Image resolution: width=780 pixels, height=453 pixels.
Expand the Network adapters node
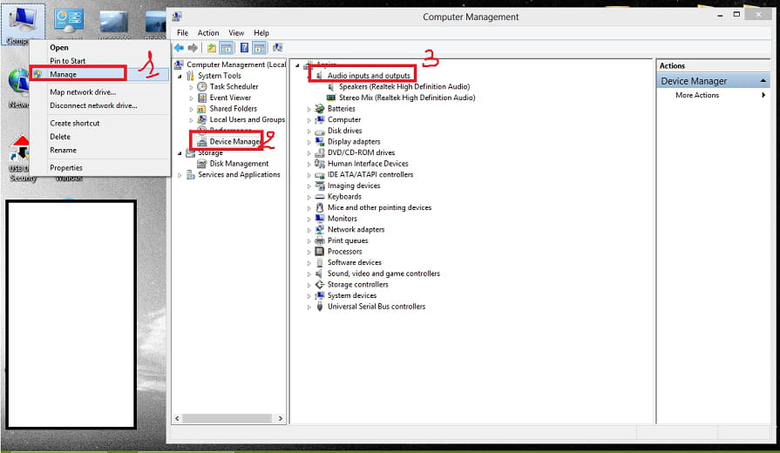click(x=309, y=230)
